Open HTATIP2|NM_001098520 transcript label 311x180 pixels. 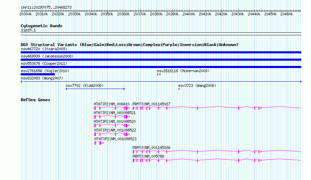tap(115, 121)
